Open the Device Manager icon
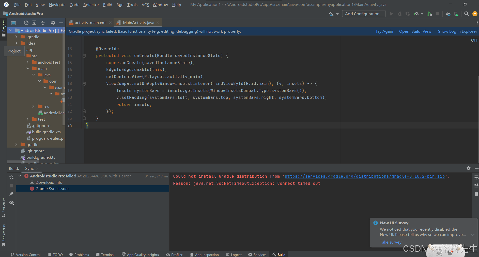This screenshot has width=479, height=257. (456, 14)
